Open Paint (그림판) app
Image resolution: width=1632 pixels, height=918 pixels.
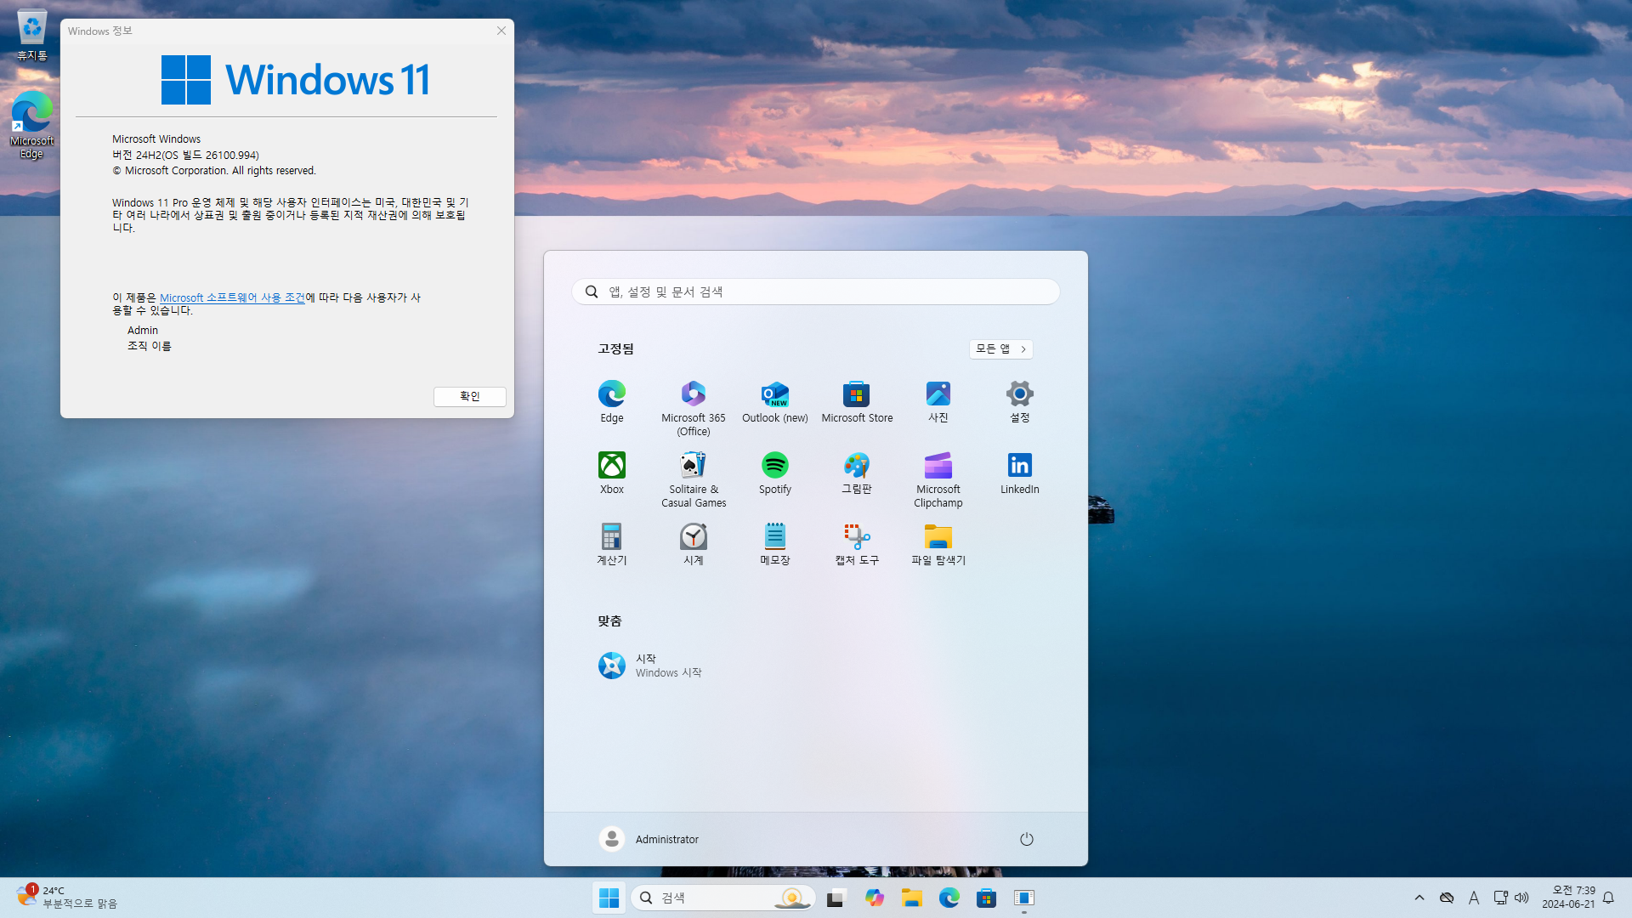856,473
